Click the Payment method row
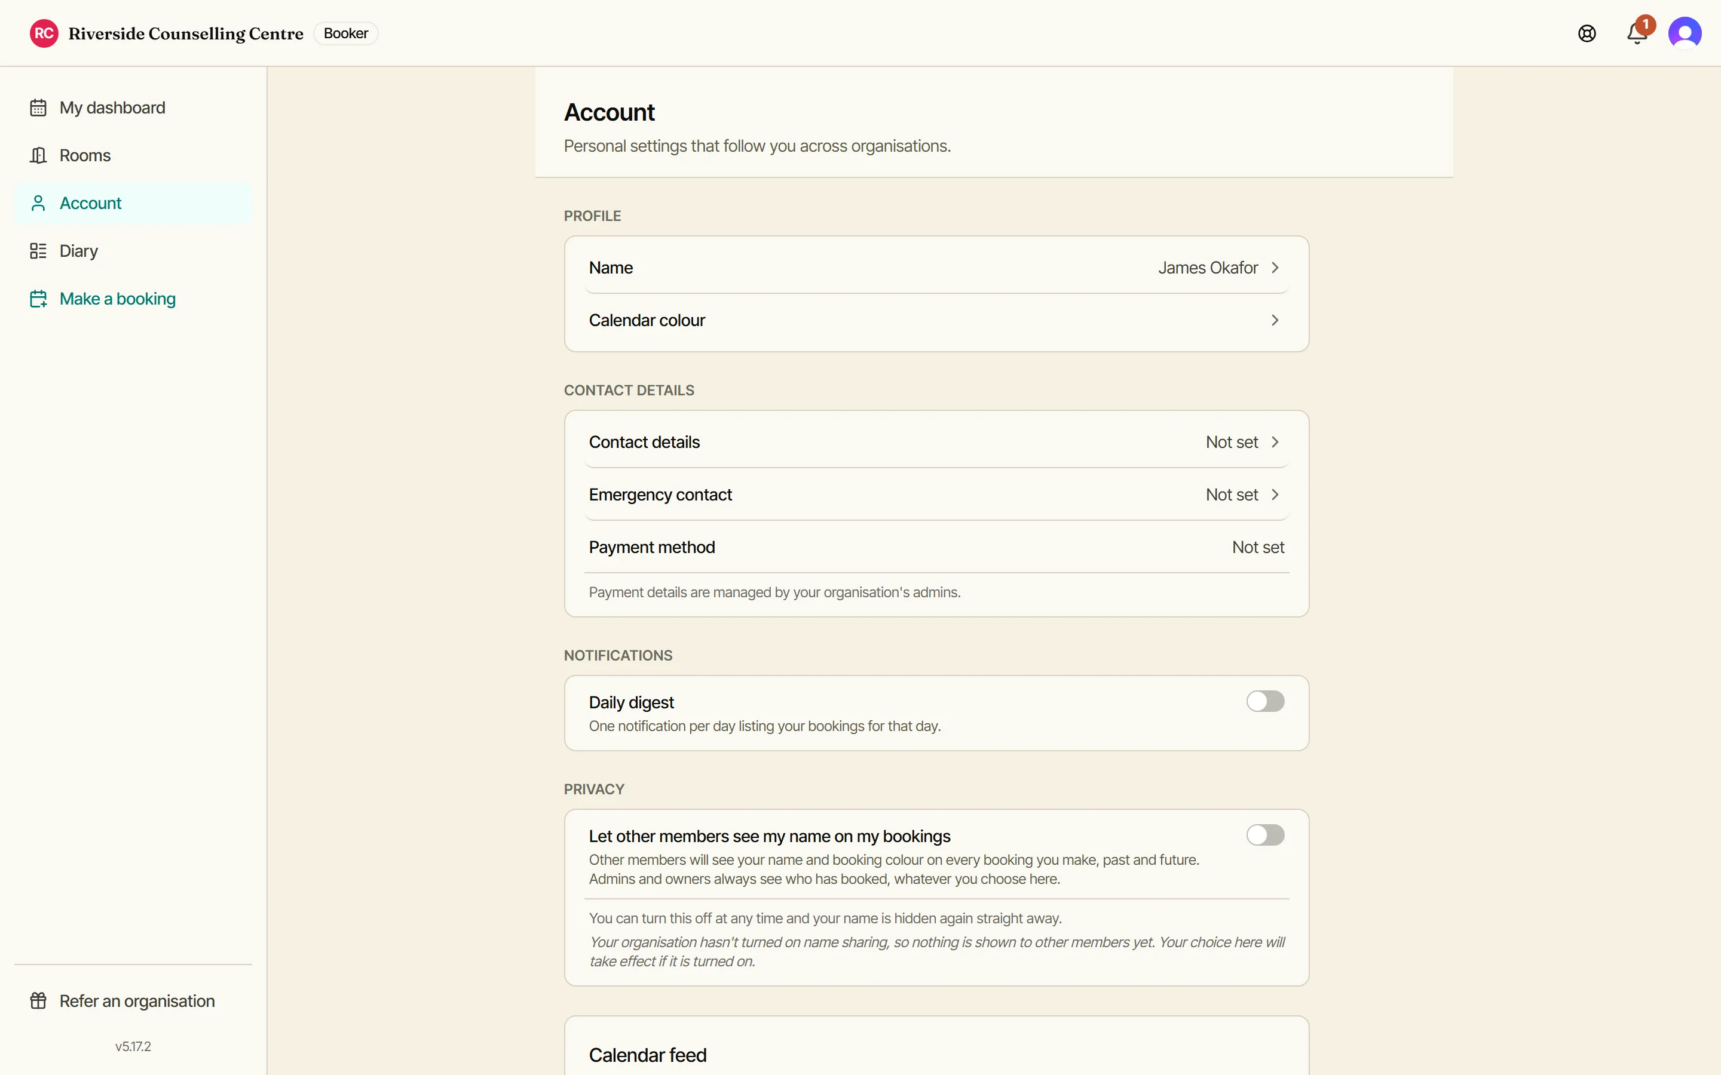Viewport: 1721px width, 1075px height. 936,548
